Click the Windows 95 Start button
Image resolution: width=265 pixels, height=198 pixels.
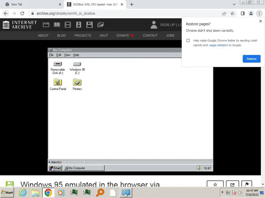tap(55, 168)
